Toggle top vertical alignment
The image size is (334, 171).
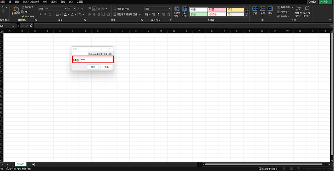click(x=90, y=9)
